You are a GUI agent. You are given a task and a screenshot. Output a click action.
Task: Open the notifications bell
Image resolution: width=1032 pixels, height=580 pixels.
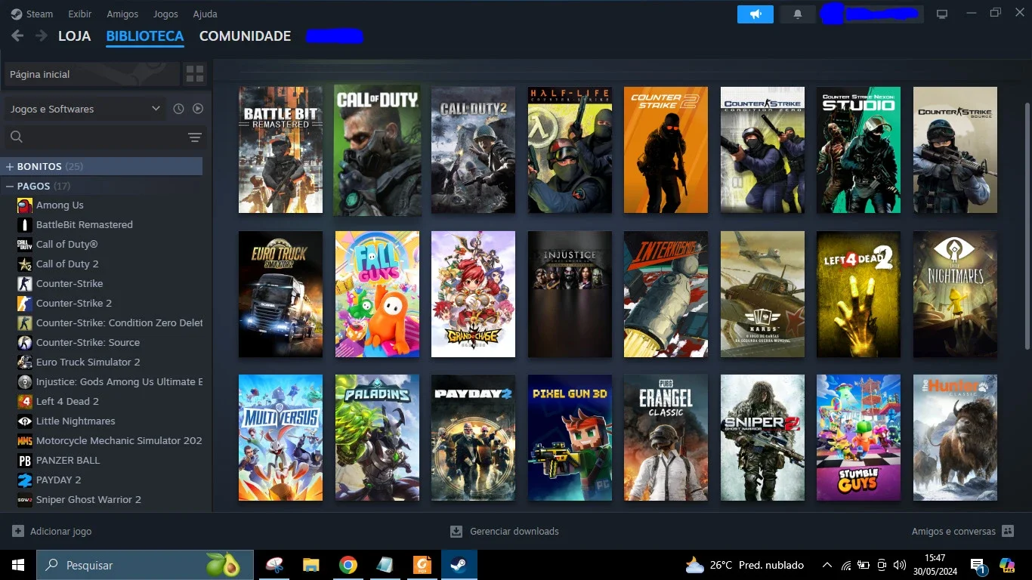click(797, 14)
